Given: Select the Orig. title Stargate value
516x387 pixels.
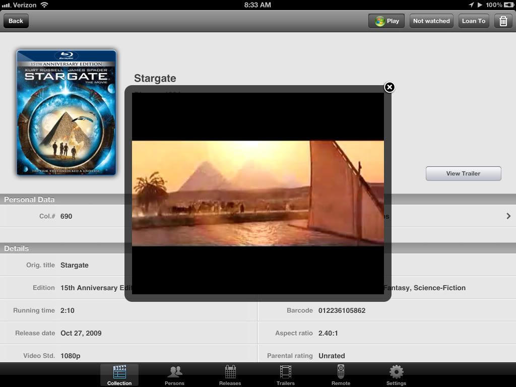Looking at the screenshot, I should point(75,265).
